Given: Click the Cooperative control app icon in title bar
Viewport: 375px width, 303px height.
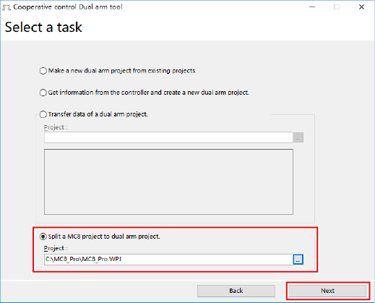Looking at the screenshot, I should coord(7,7).
